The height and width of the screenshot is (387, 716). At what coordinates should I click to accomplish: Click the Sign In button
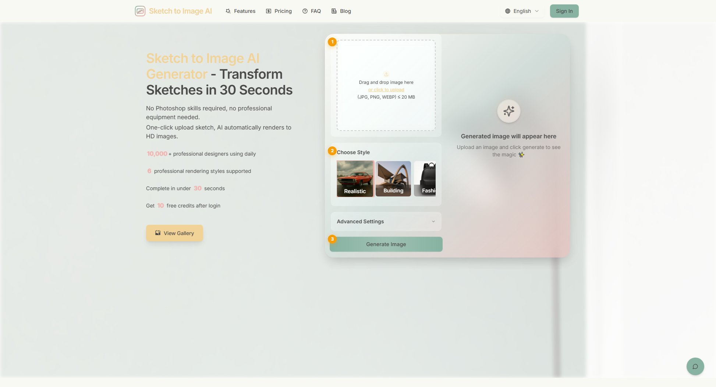(564, 11)
